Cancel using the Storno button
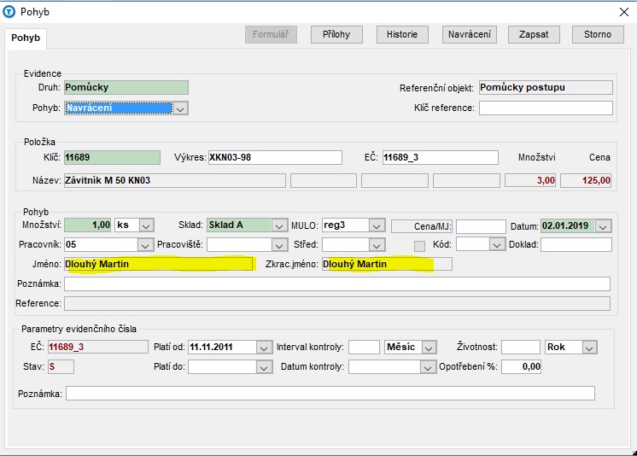The image size is (637, 456). coord(598,34)
